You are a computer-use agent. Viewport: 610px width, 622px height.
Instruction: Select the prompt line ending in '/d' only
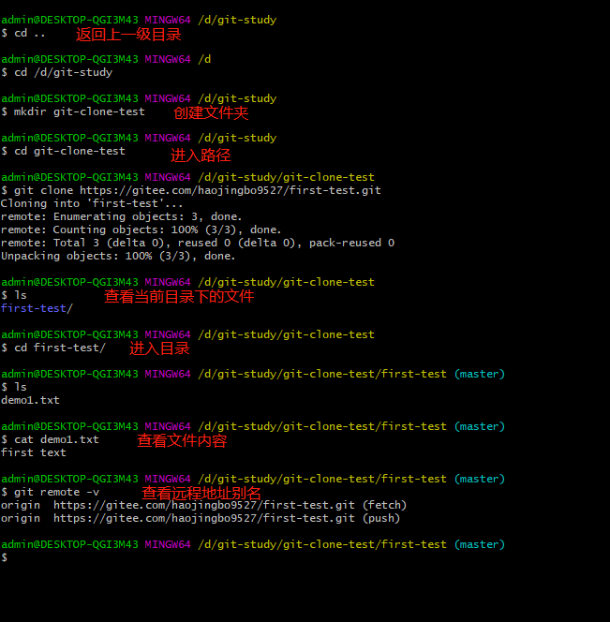point(106,59)
